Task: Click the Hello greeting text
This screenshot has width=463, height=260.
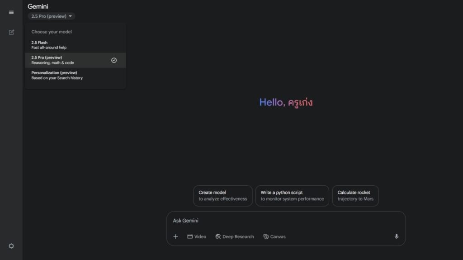Action: click(286, 102)
